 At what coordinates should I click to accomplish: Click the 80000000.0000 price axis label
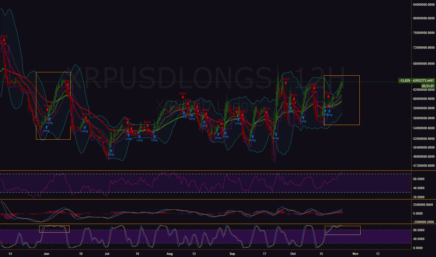[424, 18]
